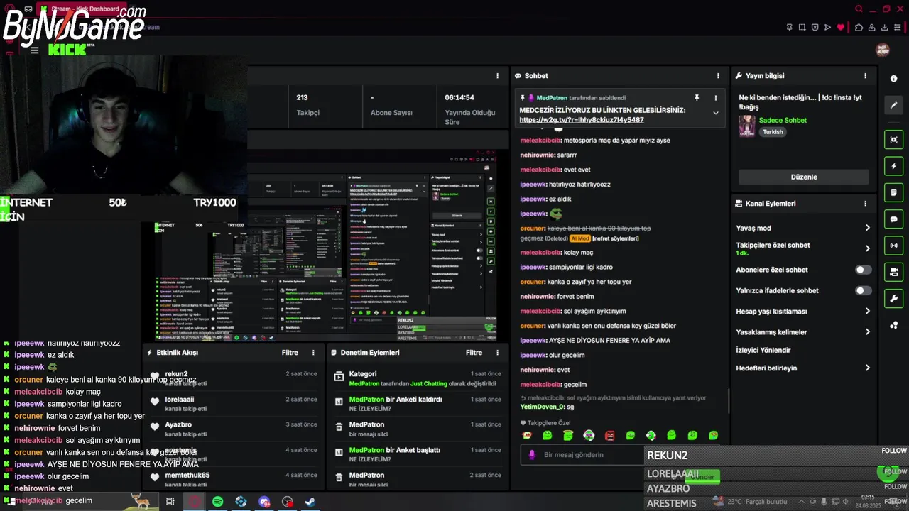Screen dimensions: 909x511
Task: Open Discord from the taskbar
Action: 264,502
